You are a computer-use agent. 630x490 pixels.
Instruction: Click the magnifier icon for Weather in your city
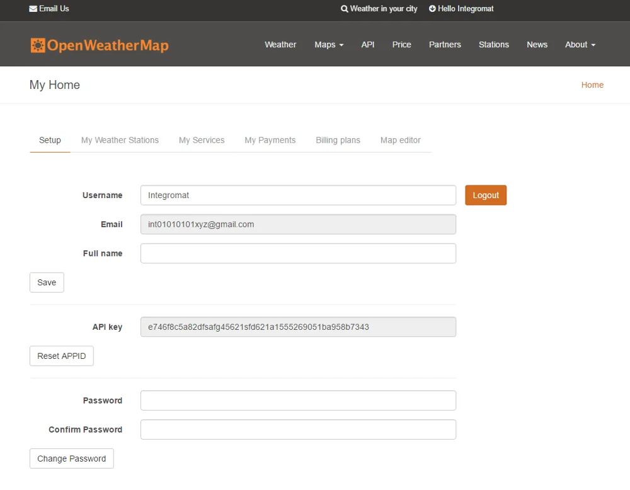point(345,9)
